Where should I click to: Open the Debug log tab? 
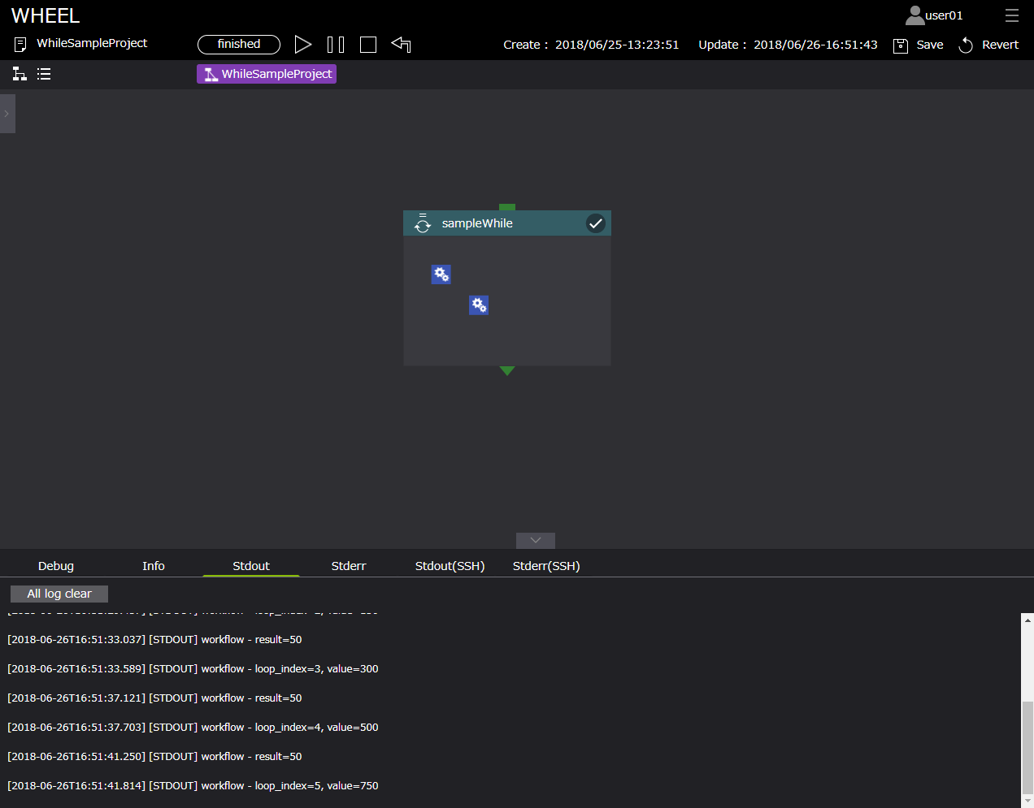[x=56, y=566]
